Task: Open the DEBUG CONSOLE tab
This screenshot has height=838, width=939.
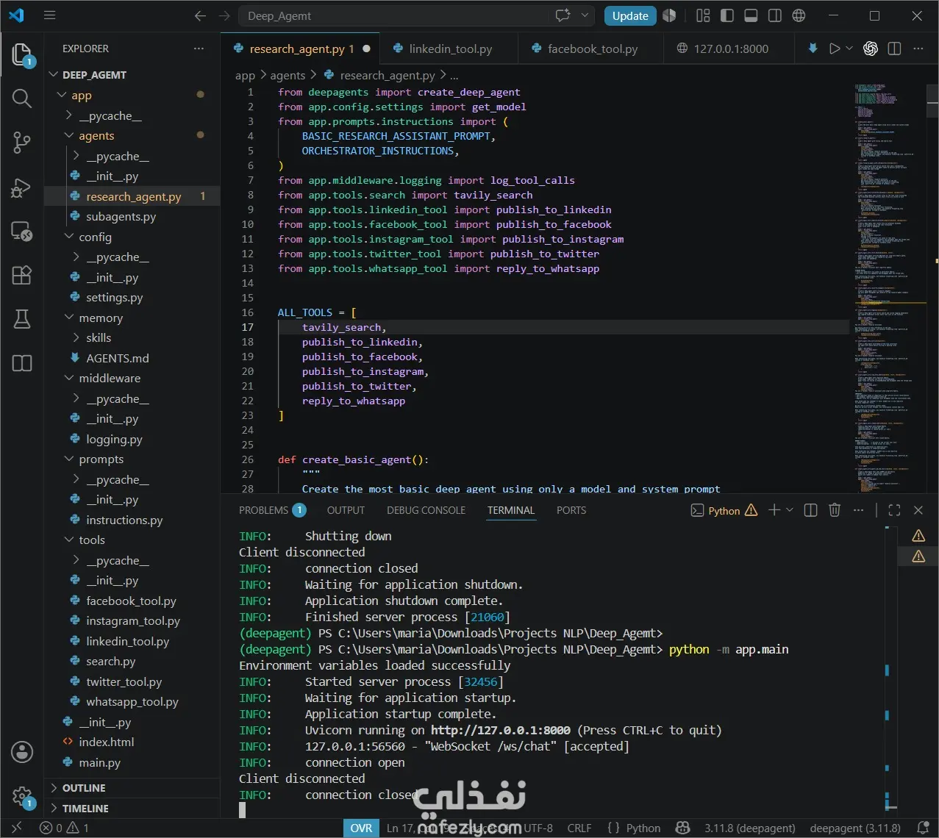Action: click(x=426, y=509)
